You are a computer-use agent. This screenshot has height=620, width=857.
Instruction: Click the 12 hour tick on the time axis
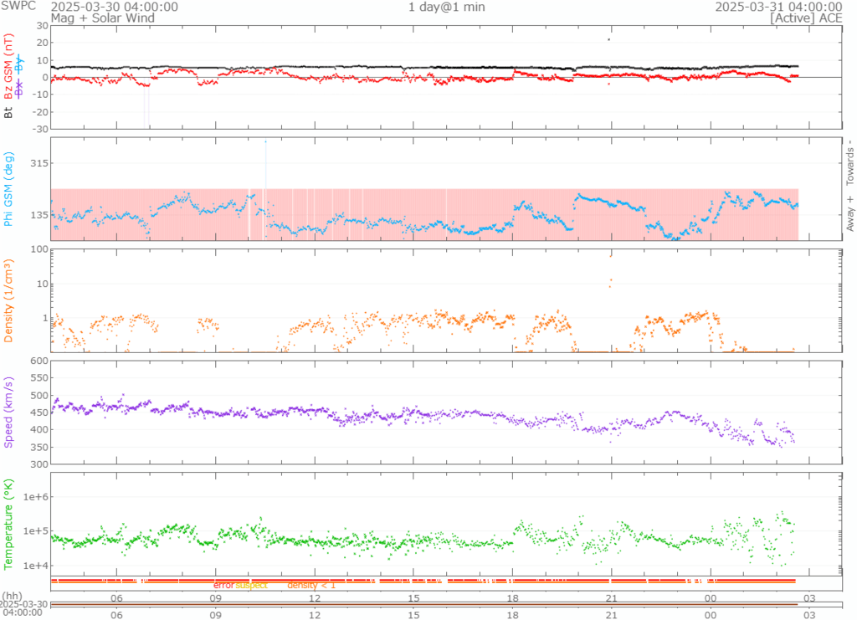click(316, 598)
